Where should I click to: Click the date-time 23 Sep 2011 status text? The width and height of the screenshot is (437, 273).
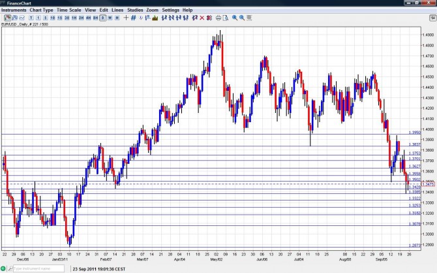(x=99, y=269)
